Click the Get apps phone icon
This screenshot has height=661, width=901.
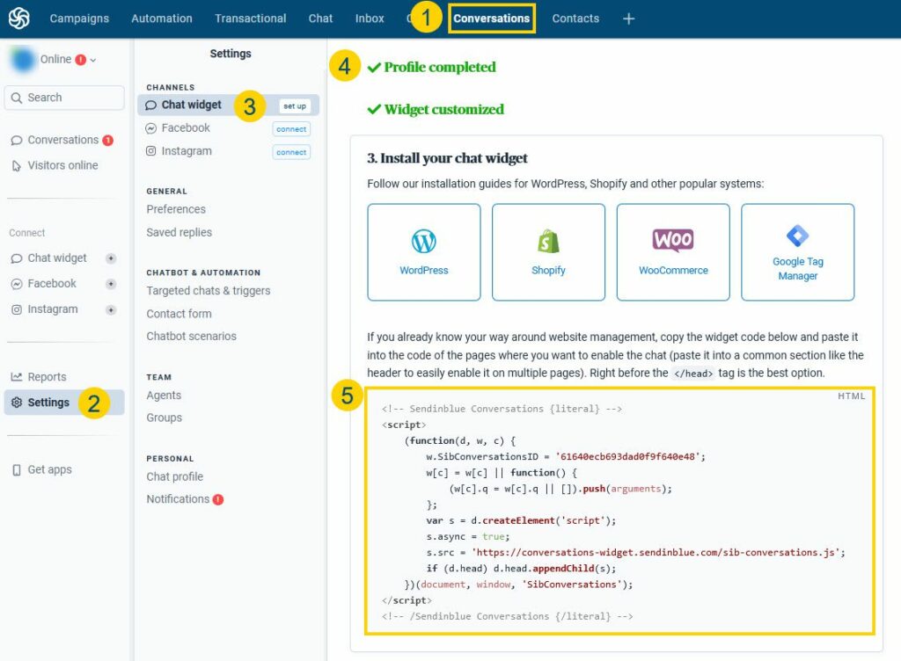tap(17, 470)
